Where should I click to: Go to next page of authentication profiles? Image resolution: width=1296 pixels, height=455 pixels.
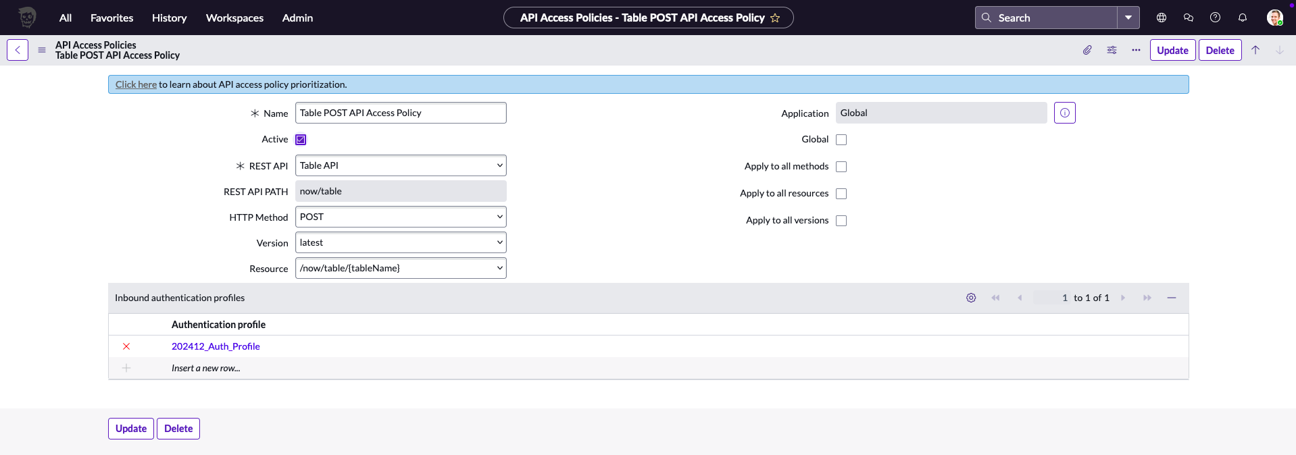point(1123,298)
